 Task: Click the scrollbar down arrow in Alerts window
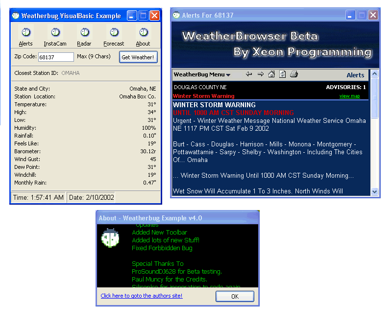click(374, 191)
